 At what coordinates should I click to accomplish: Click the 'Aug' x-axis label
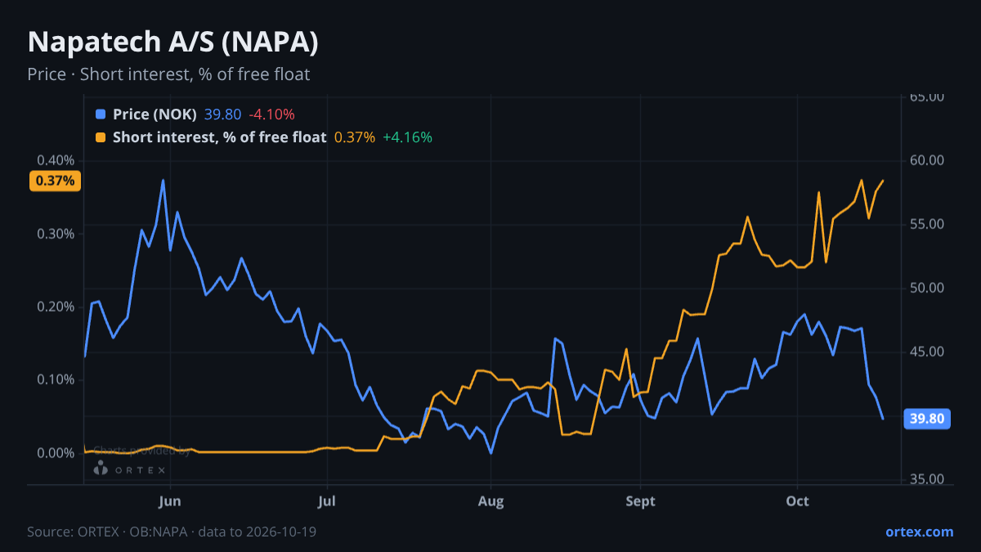[490, 501]
